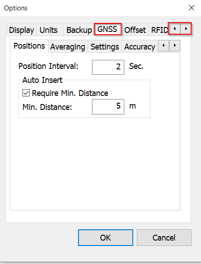This screenshot has height=264, width=201.
Task: Click the right arrow beside the Accuracy tab
Action: (175, 46)
